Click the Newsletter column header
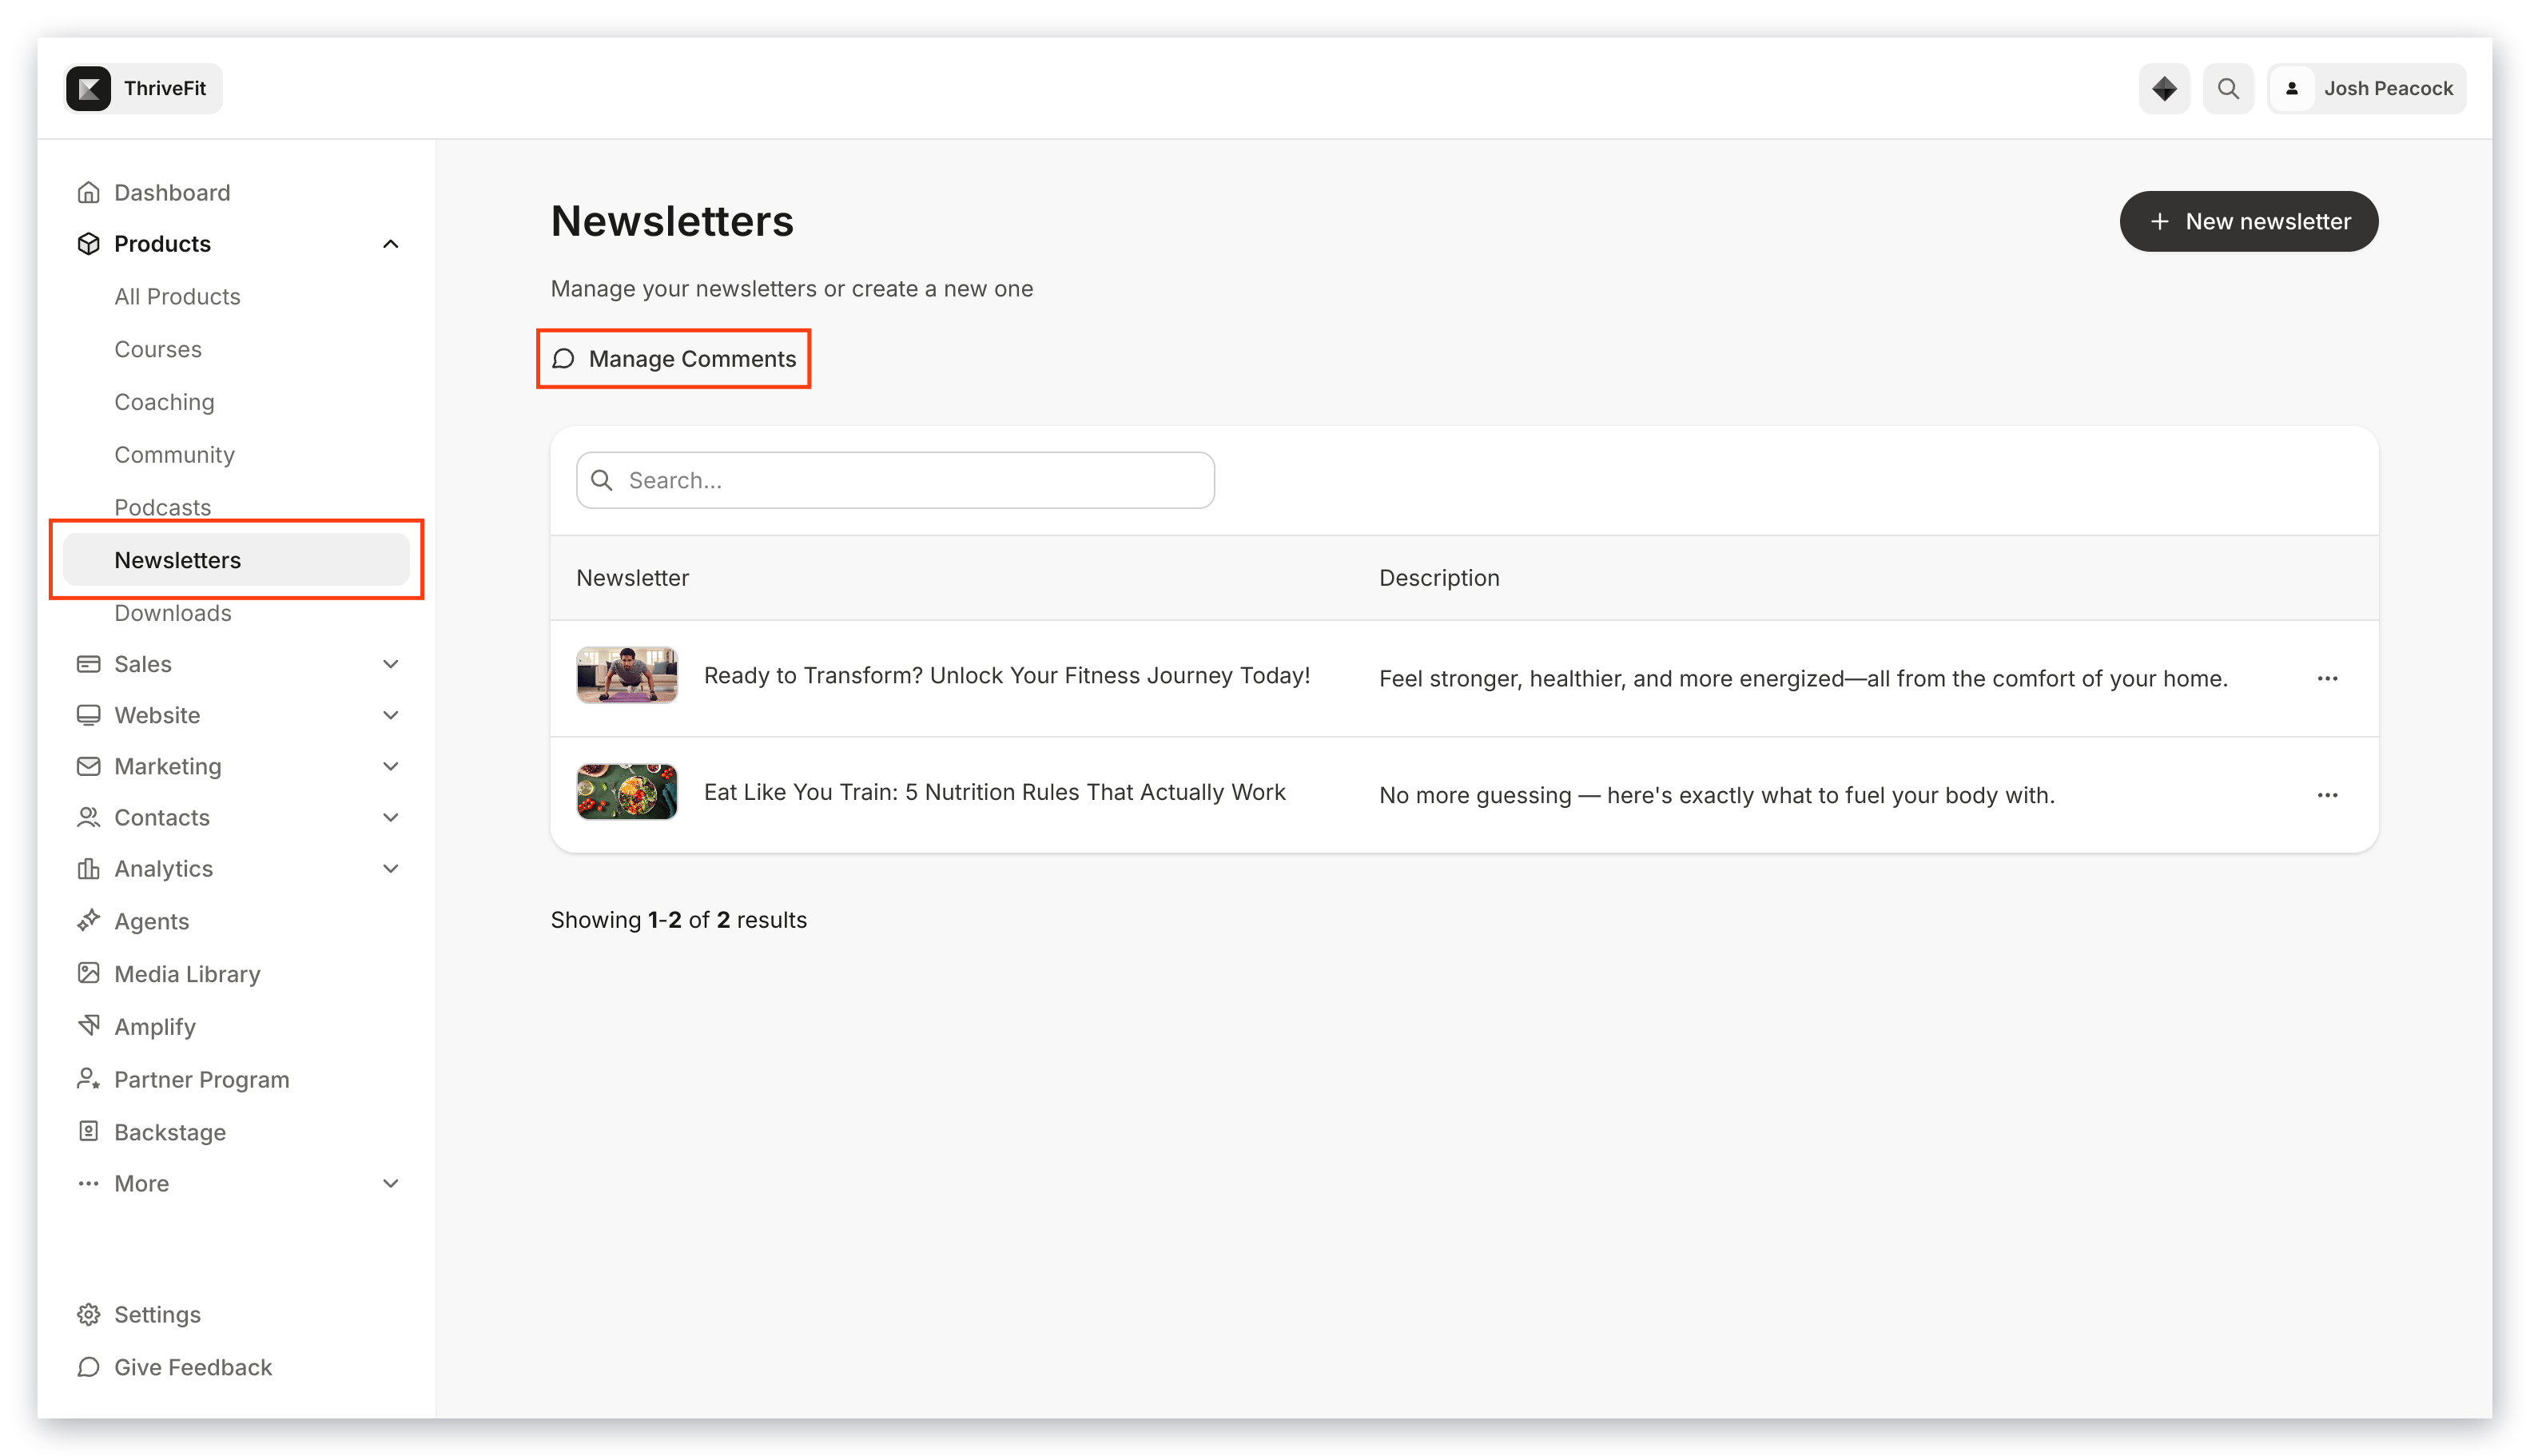Viewport: 2530px width, 1456px height. [x=632, y=578]
